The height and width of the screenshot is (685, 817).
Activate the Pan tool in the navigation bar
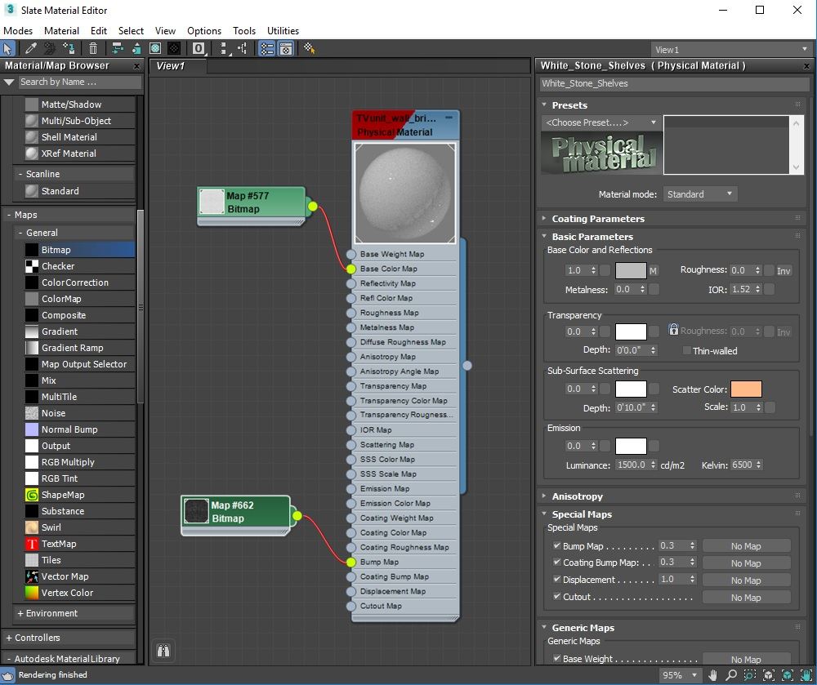click(x=712, y=676)
